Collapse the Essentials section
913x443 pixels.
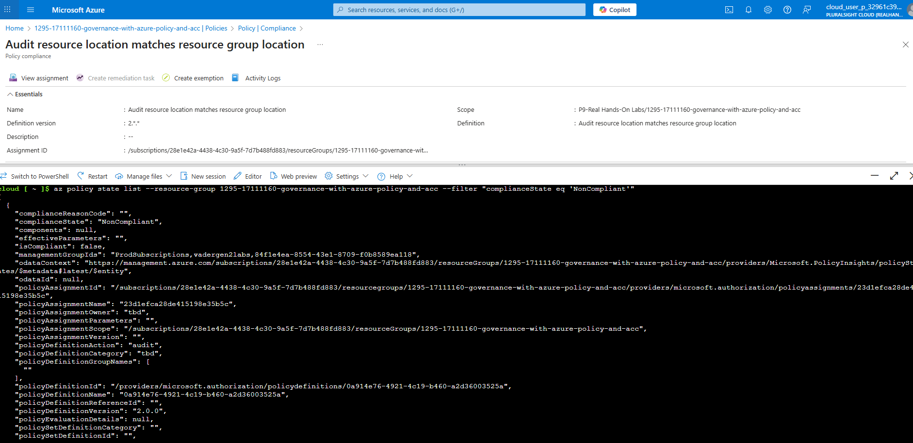click(24, 94)
